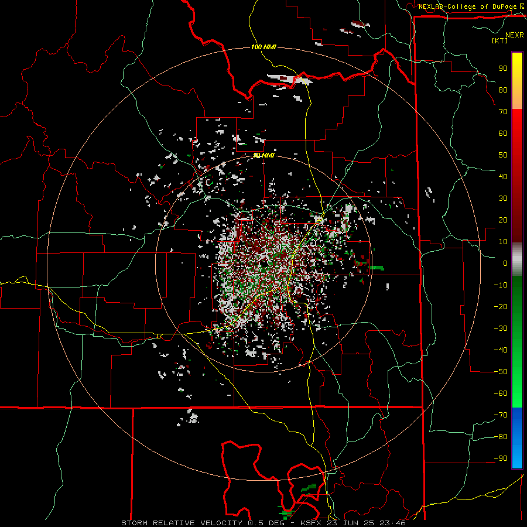Click the NEXLAB-College of DuPage label
527x527 pixels.
pos(468,6)
